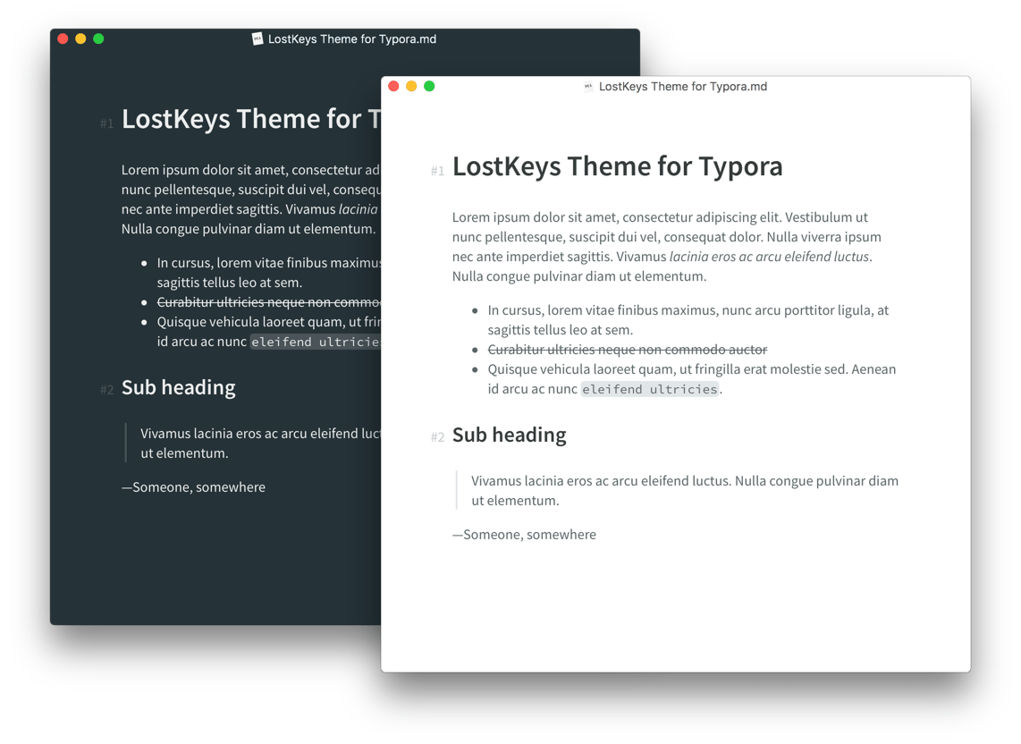Click the 'Sub heading' heading in the light window
The image size is (1021, 744).
[x=510, y=435]
